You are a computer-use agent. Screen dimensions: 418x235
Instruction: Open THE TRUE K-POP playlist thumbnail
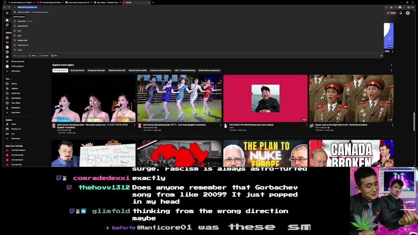(265, 98)
